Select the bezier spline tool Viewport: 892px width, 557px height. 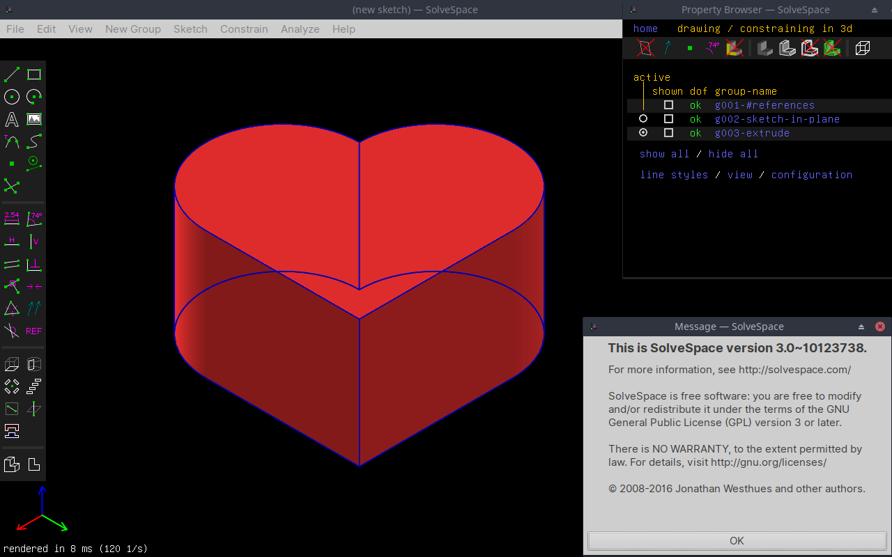tap(34, 141)
